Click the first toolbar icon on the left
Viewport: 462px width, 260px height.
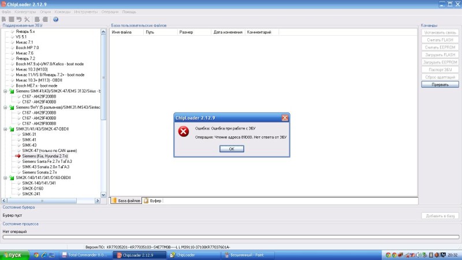pyautogui.click(x=5, y=19)
